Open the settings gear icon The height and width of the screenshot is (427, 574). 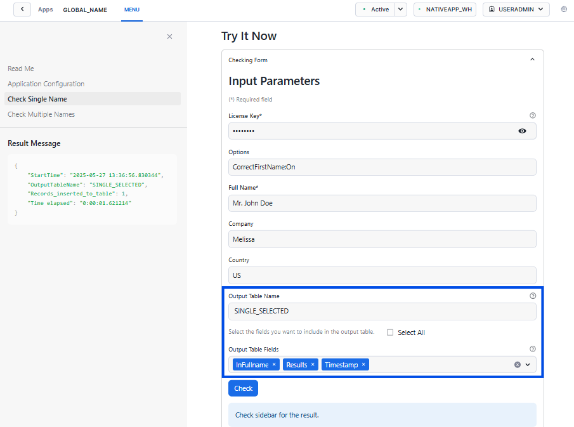tap(564, 9)
